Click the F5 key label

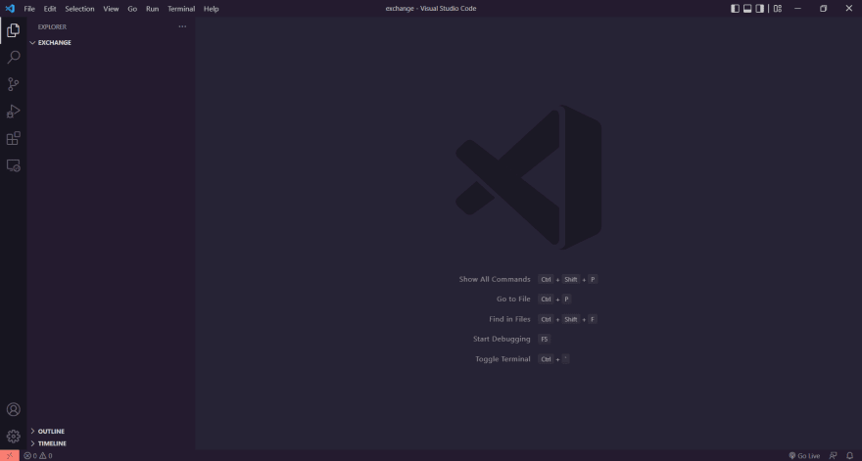545,339
